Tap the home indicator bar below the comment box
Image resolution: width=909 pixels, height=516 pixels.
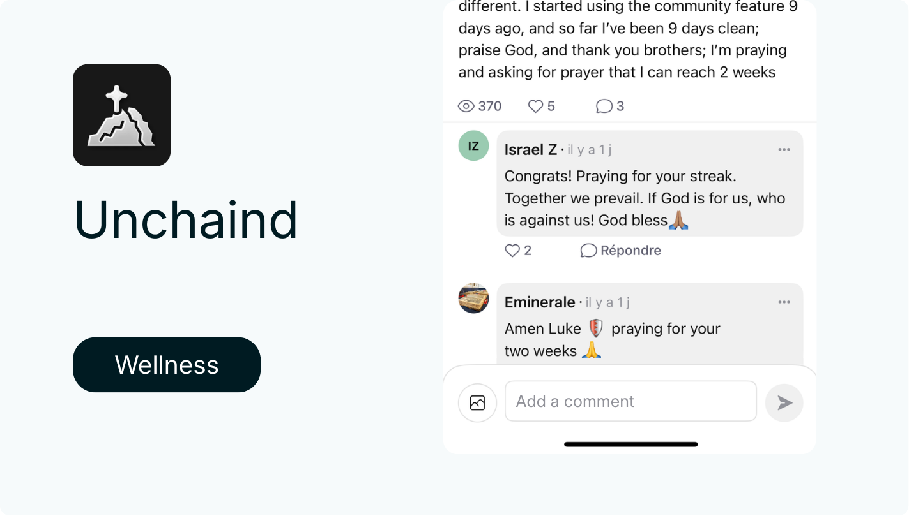[630, 444]
